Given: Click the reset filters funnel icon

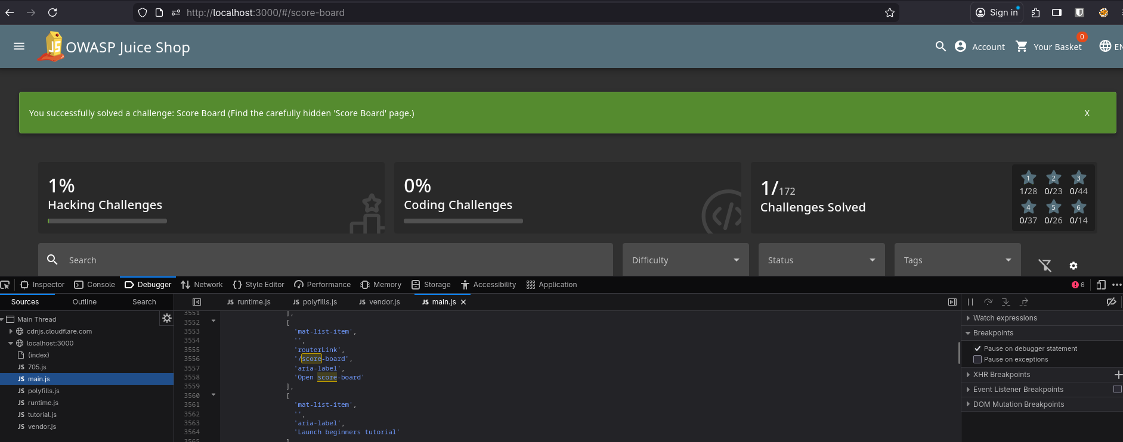Looking at the screenshot, I should coord(1045,266).
